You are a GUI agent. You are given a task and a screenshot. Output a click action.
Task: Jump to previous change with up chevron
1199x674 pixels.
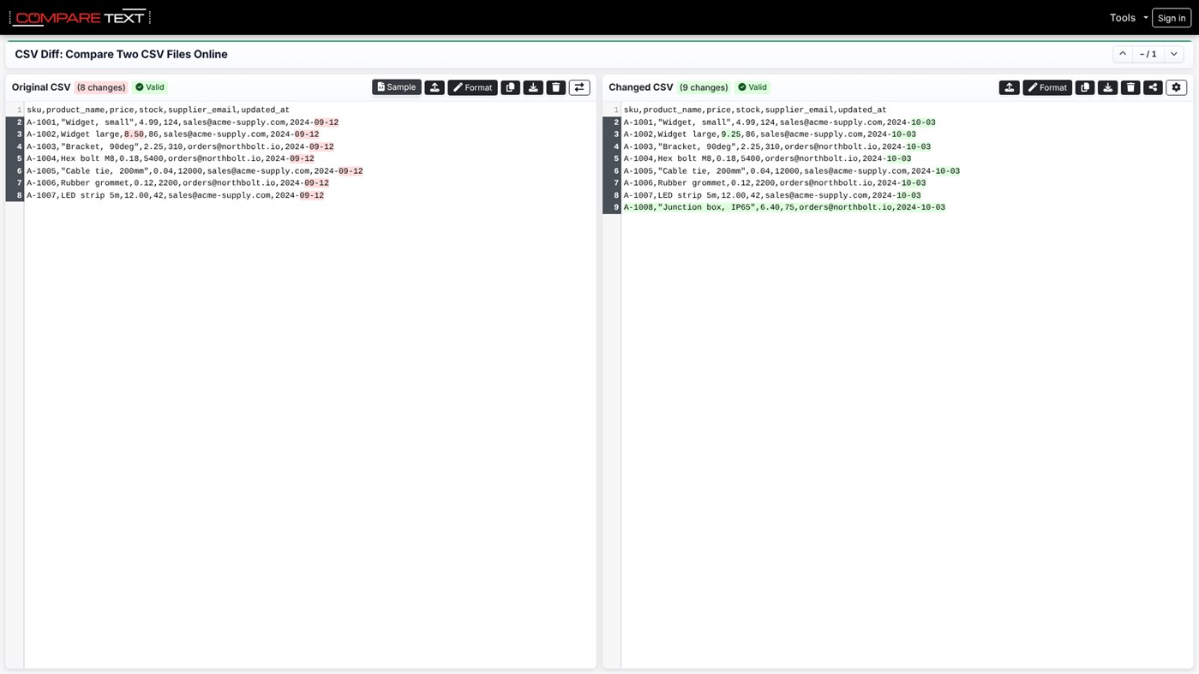pos(1123,54)
